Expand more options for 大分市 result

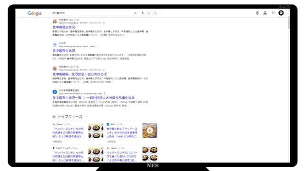pyautogui.click(x=98, y=47)
